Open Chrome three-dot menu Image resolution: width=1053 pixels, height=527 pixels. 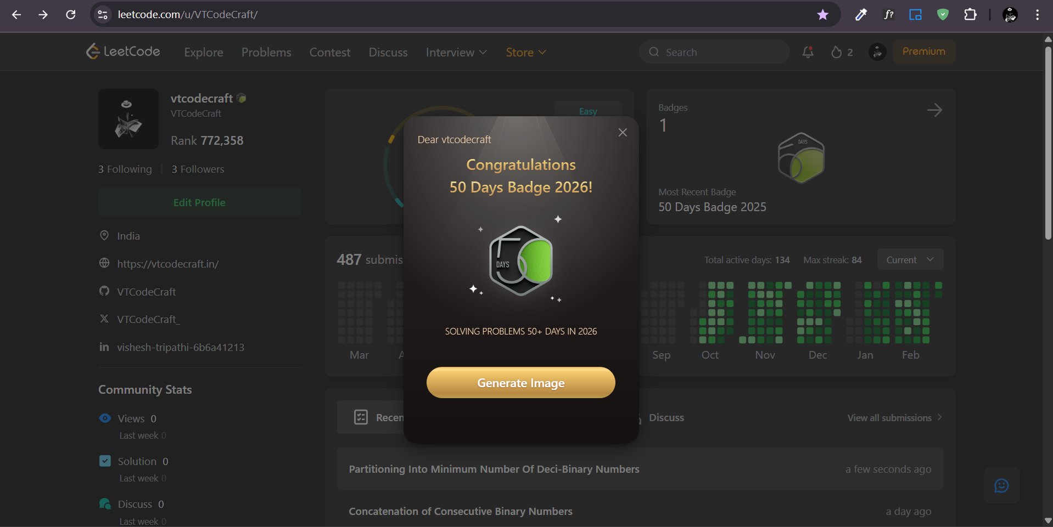(x=1037, y=15)
